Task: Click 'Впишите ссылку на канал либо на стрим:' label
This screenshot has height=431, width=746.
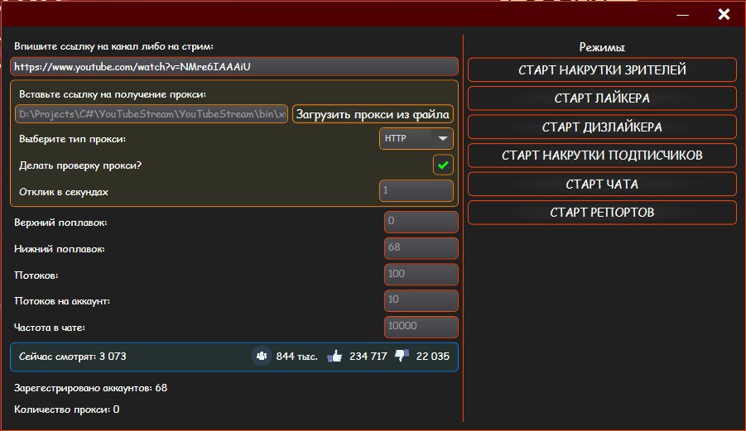Action: 113,46
